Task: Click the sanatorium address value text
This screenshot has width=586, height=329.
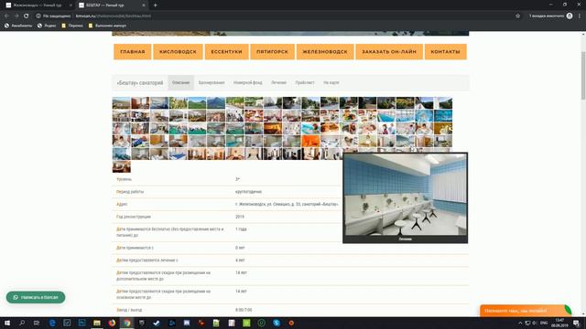Action: pos(287,205)
